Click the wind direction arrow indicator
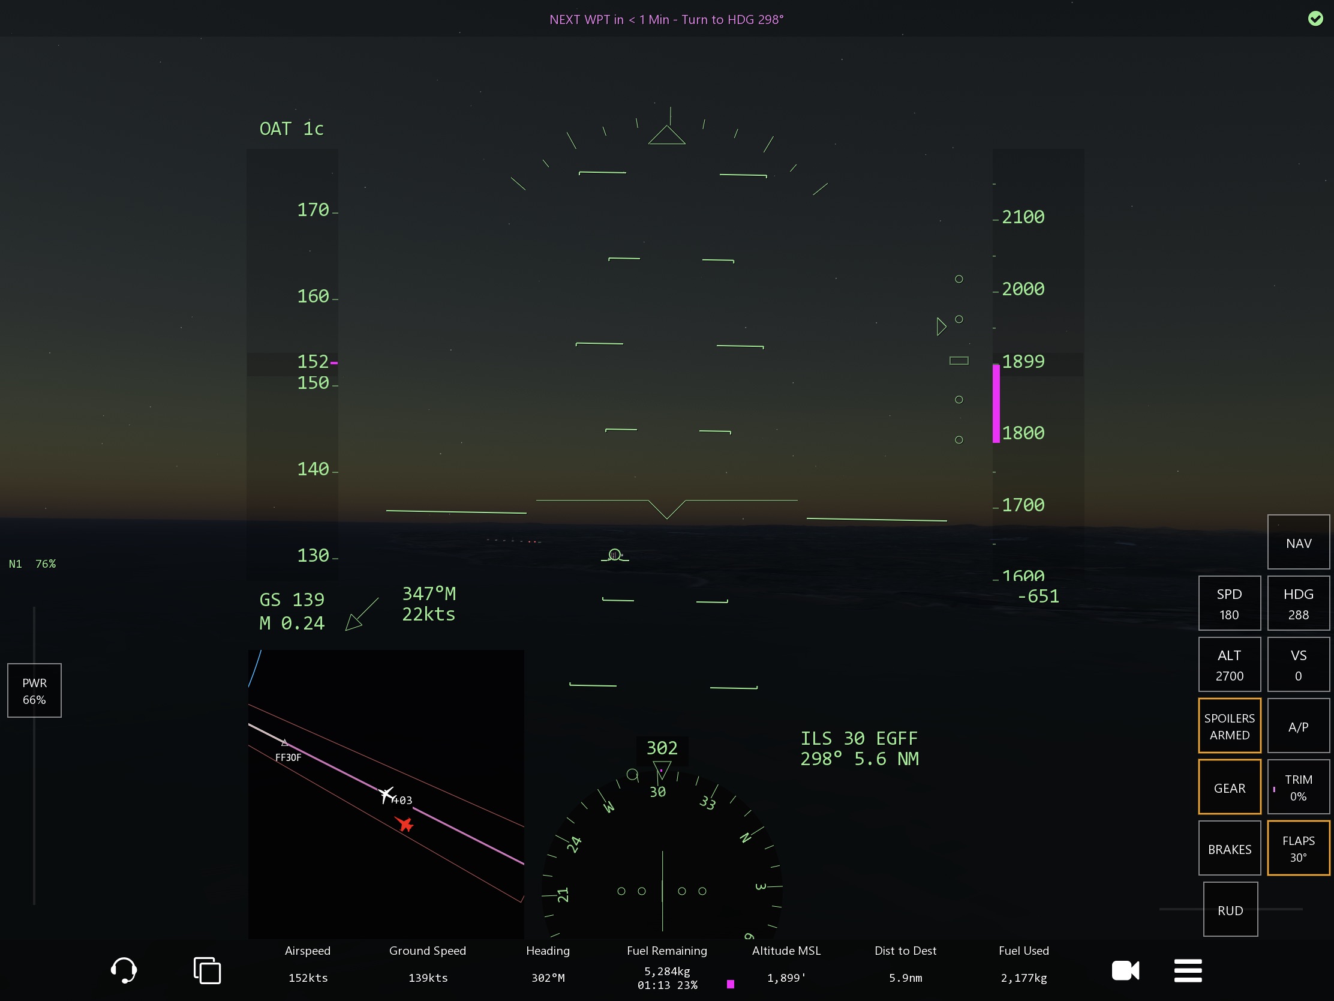 [x=362, y=615]
